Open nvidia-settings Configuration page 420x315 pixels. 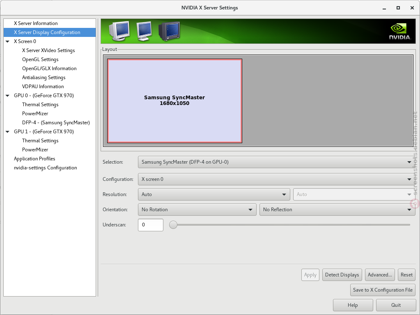tap(50, 168)
